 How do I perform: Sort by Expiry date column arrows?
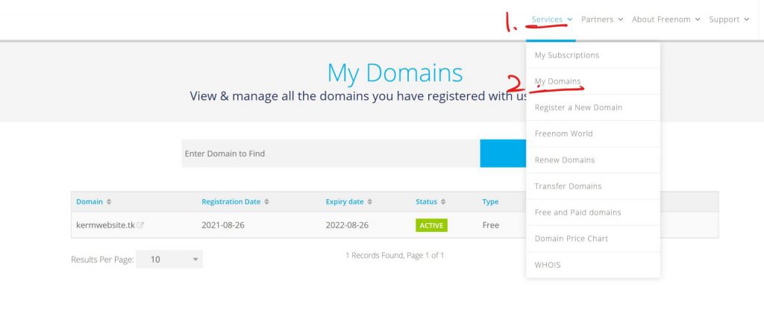pyautogui.click(x=369, y=202)
